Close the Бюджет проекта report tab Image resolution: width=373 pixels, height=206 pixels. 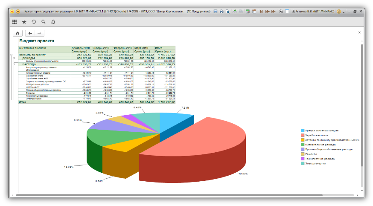tap(359, 32)
